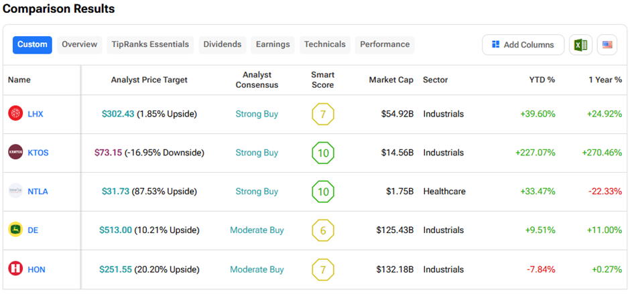
Task: Export table via Excel icon
Action: pyautogui.click(x=580, y=45)
